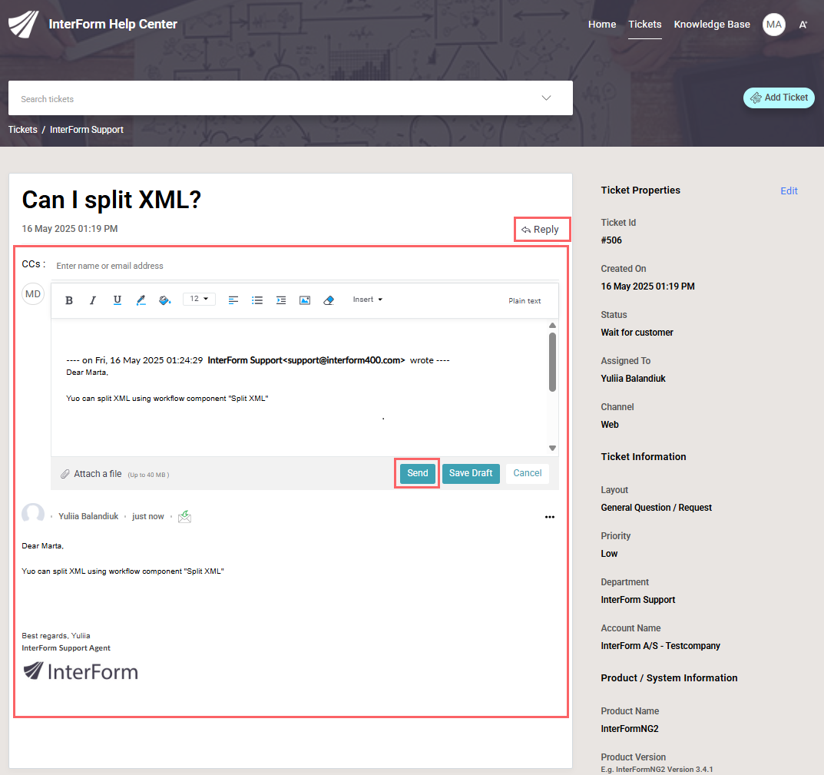Apply italic formatting in reply editor

pyautogui.click(x=92, y=300)
